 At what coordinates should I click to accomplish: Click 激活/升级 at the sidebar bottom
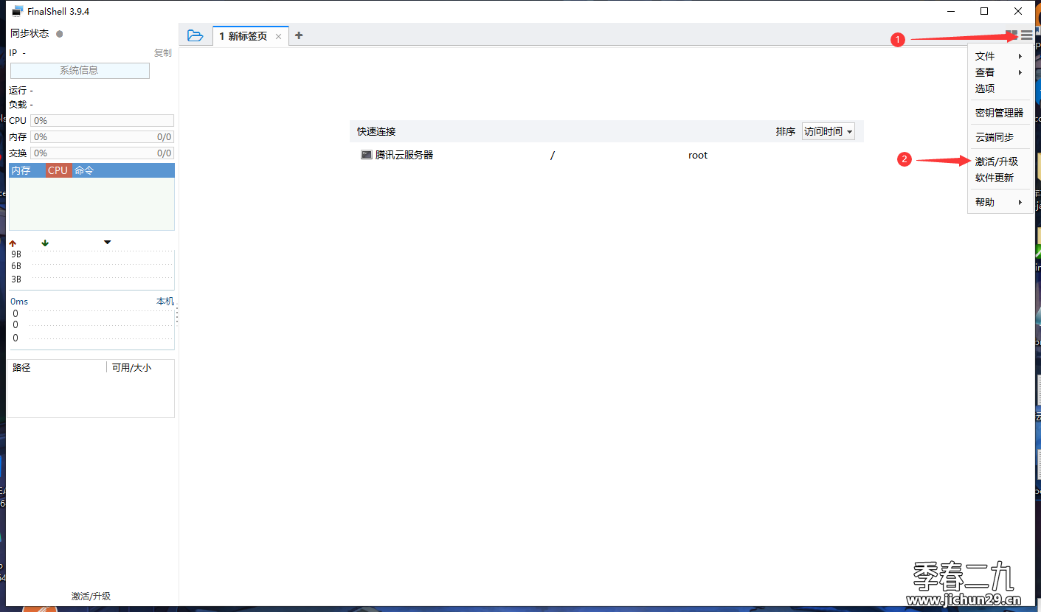point(91,596)
